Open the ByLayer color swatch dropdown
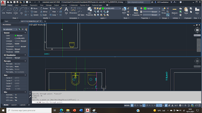This screenshot has width=202, height=113. point(152,8)
